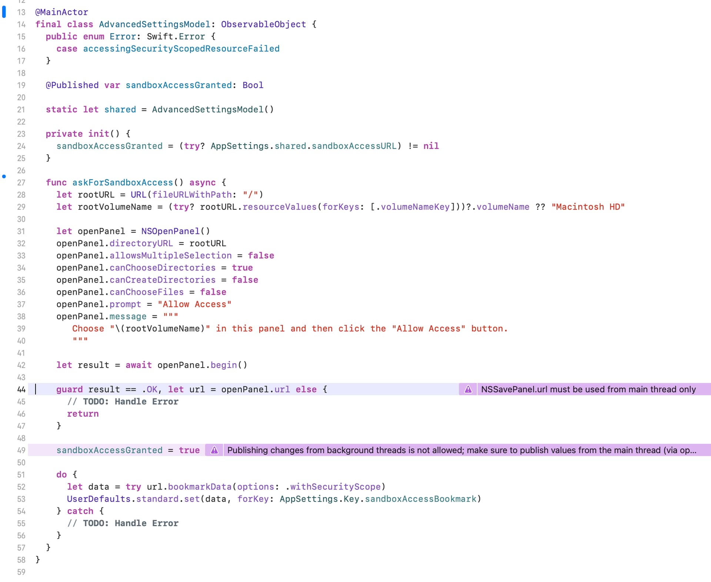This screenshot has height=582, width=711.
Task: Click the "Macintosh HD" string literal
Action: [588, 207]
